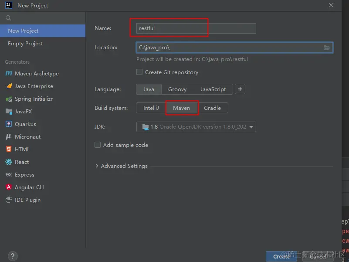
Task: Click the Express ex icon
Action: [9, 174]
